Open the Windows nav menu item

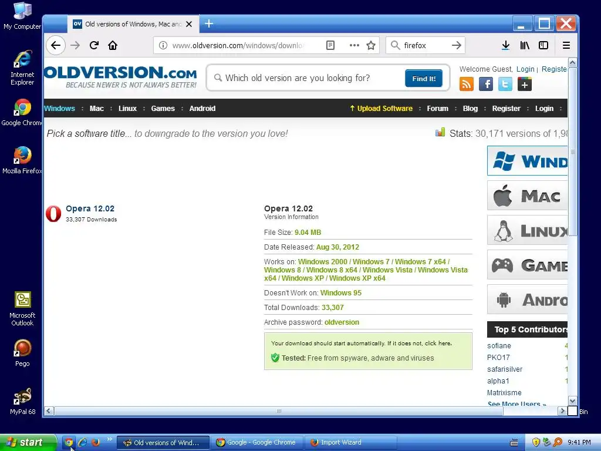click(x=59, y=109)
